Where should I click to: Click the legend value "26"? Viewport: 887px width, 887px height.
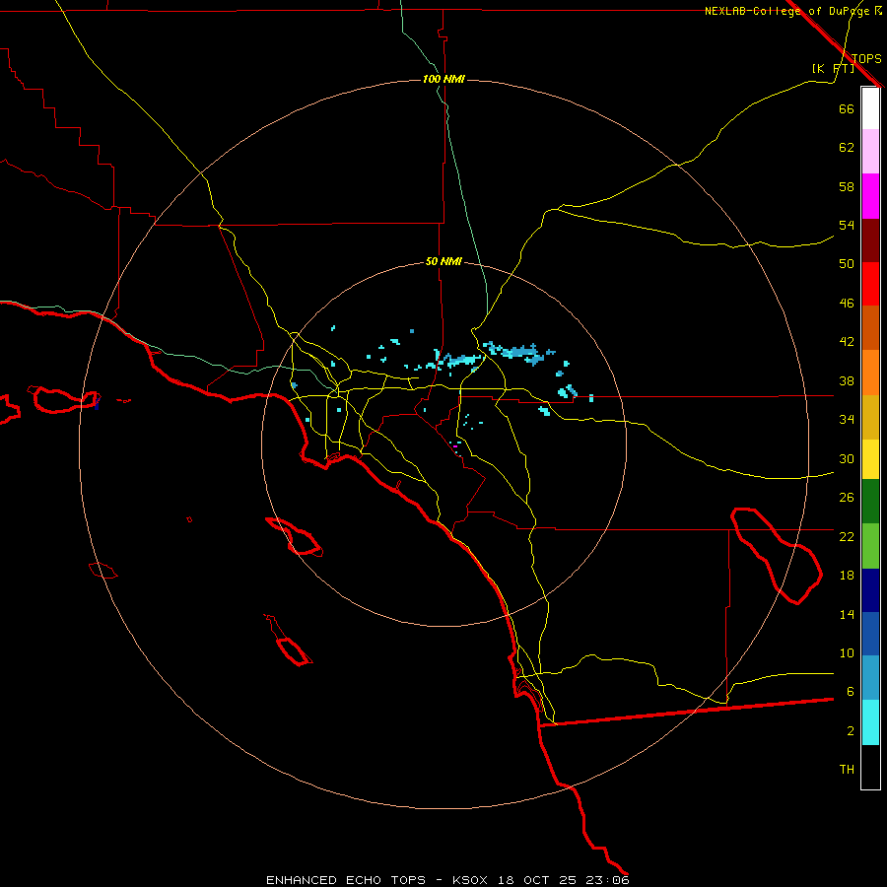tap(847, 498)
